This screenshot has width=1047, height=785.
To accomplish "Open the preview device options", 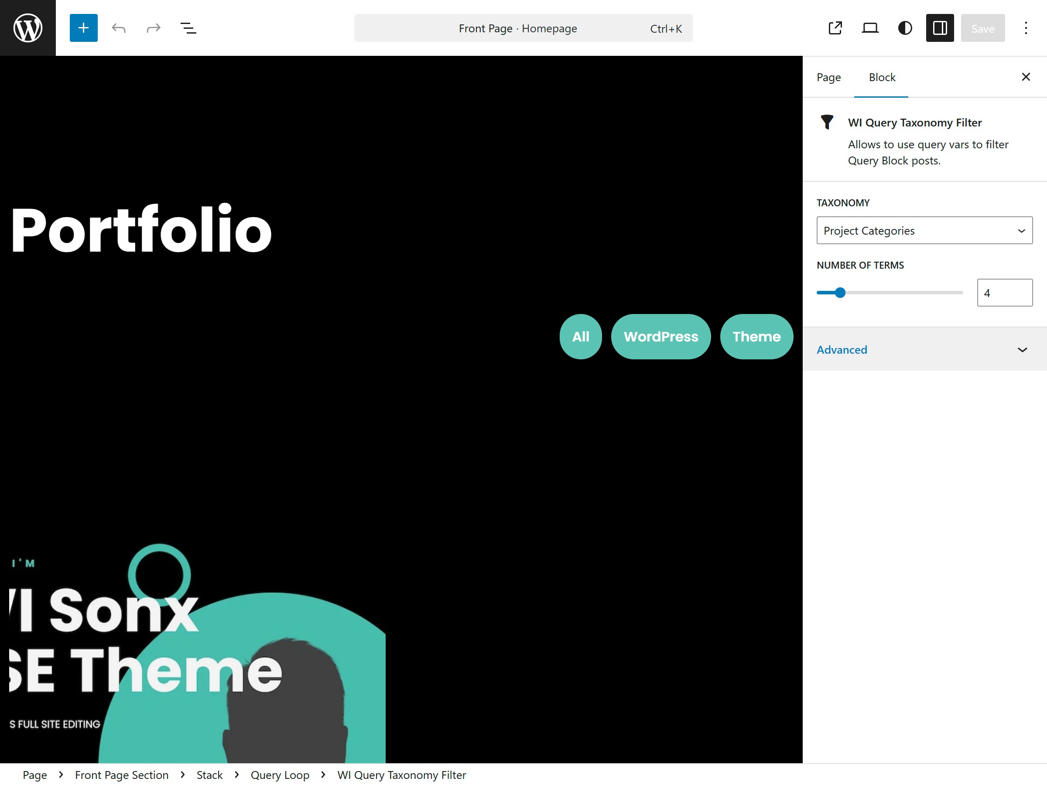I will tap(870, 28).
